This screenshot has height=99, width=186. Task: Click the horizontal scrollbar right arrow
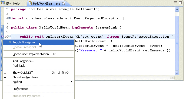tap(172, 77)
